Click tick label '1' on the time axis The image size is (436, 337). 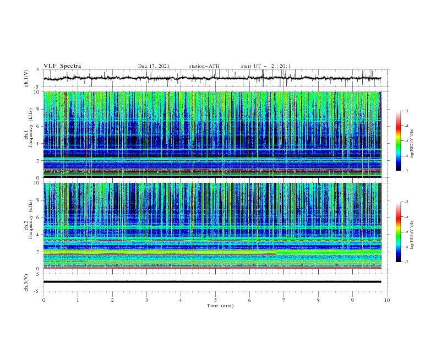[78, 300]
